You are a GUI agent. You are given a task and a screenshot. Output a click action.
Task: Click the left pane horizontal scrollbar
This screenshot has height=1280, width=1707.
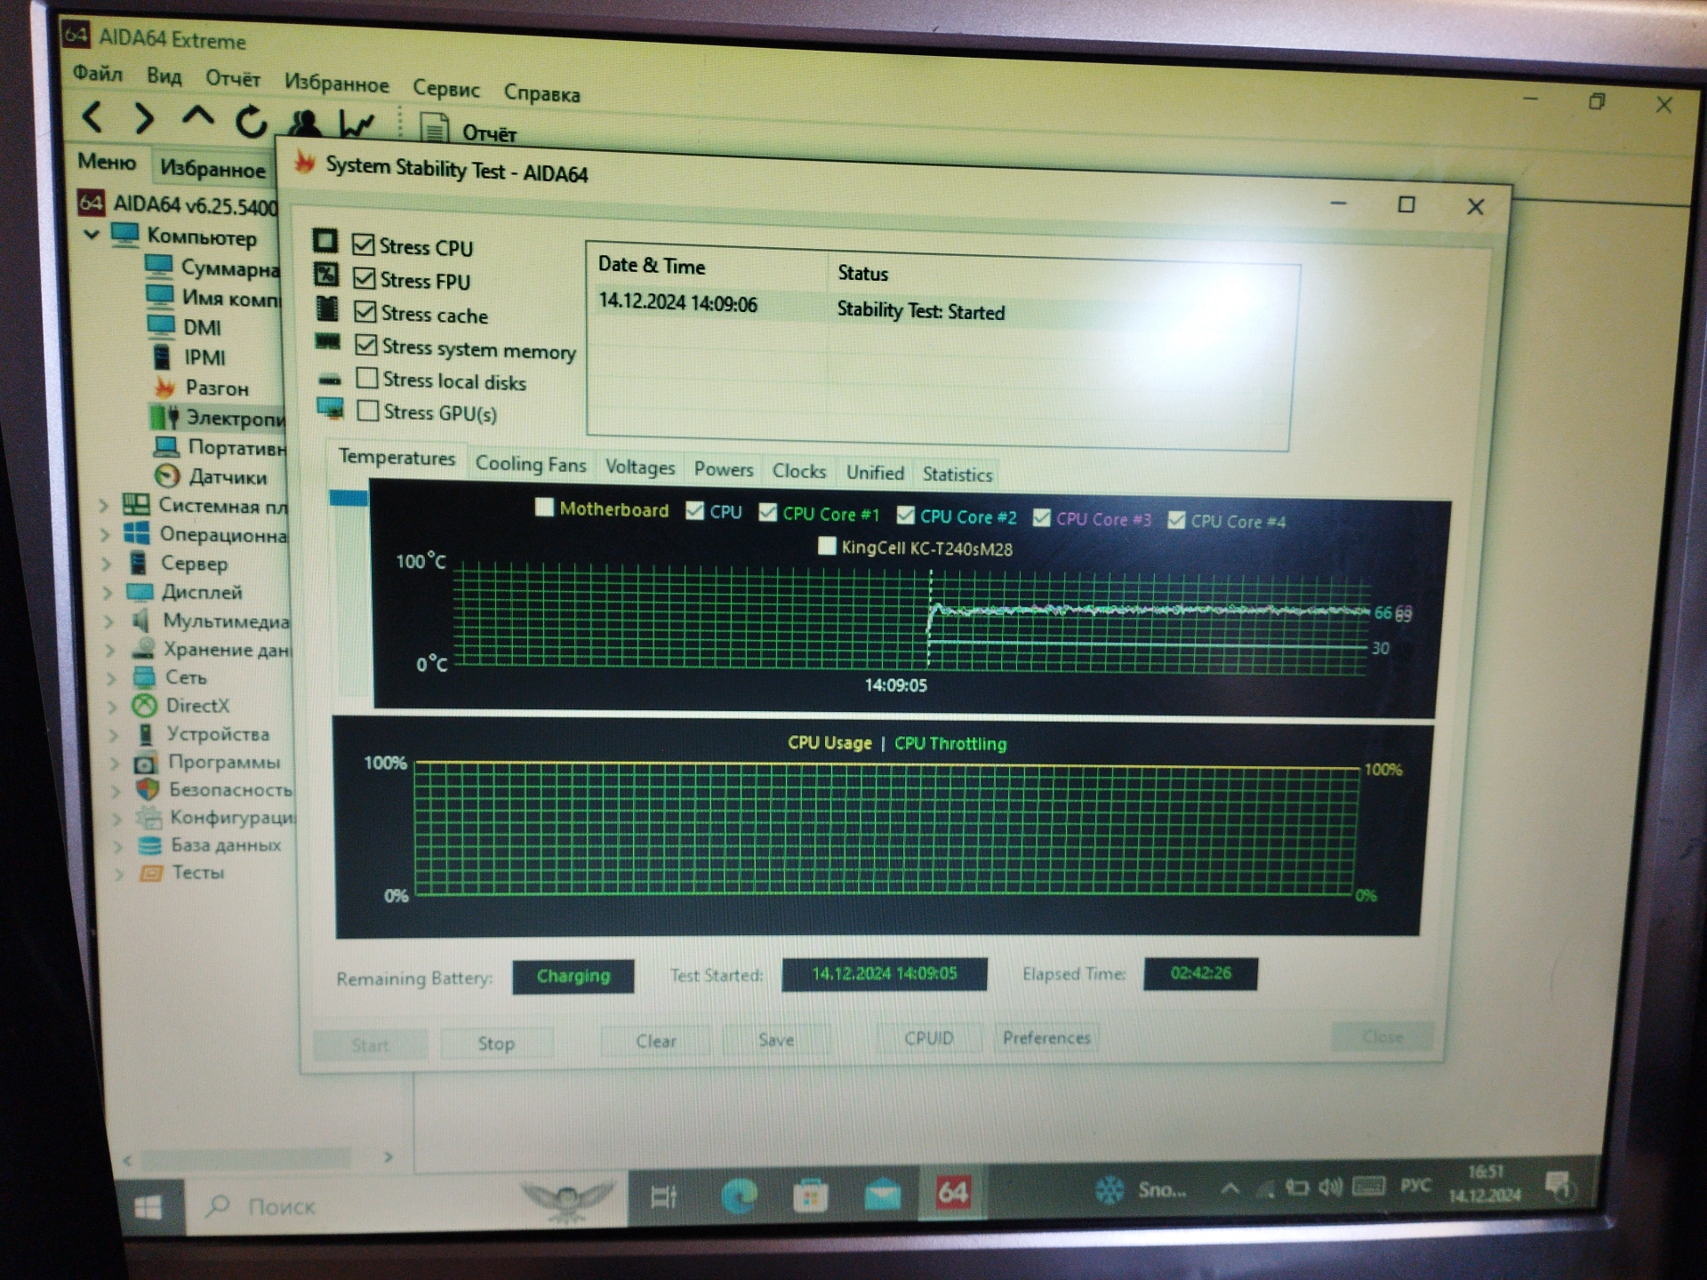click(246, 1158)
